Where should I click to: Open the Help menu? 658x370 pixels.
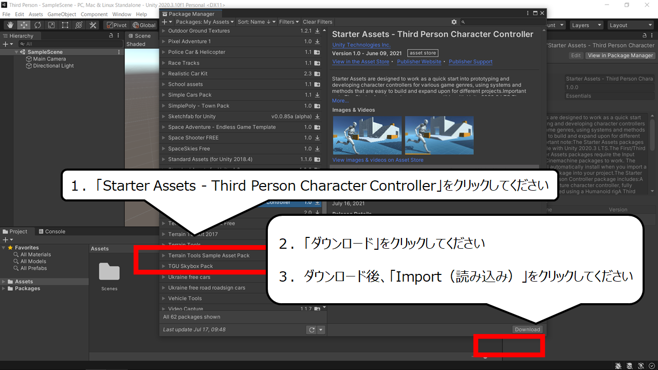(x=141, y=14)
